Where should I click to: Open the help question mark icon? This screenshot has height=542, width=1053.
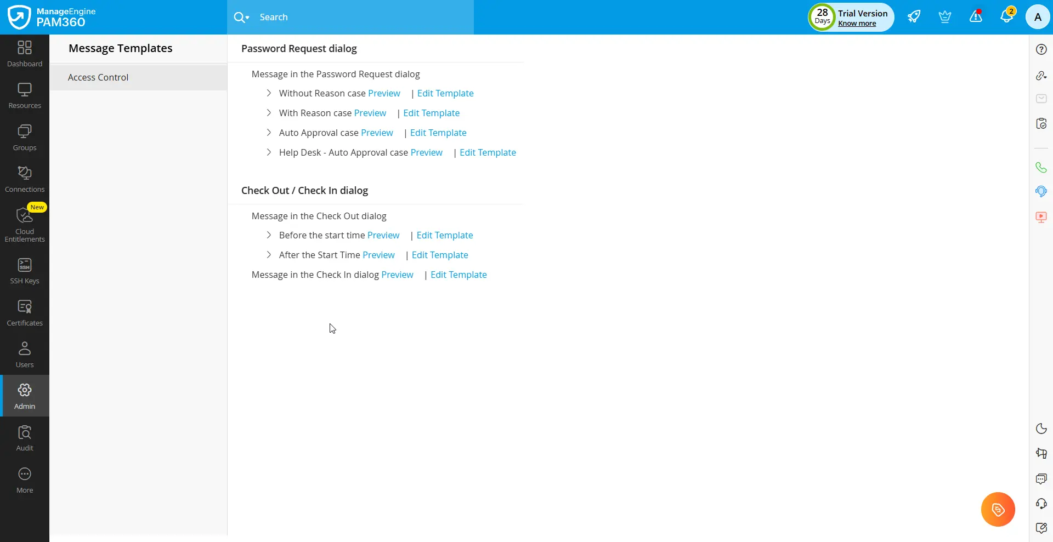pos(1041,49)
